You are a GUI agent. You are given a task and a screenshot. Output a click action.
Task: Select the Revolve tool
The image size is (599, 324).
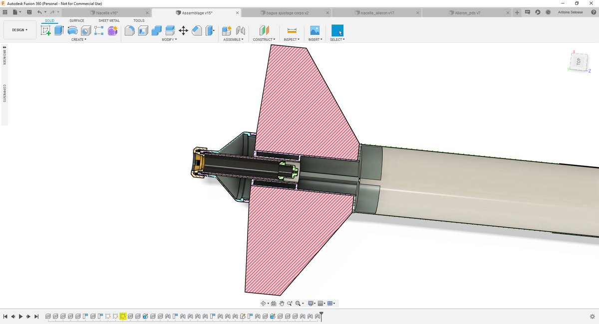[x=72, y=30]
